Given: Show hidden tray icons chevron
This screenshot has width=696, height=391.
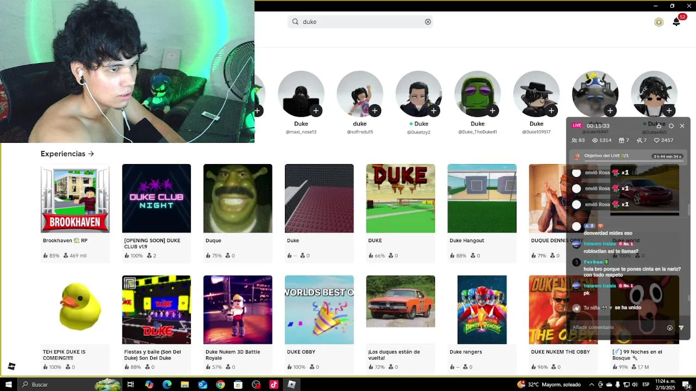Looking at the screenshot, I should point(592,384).
